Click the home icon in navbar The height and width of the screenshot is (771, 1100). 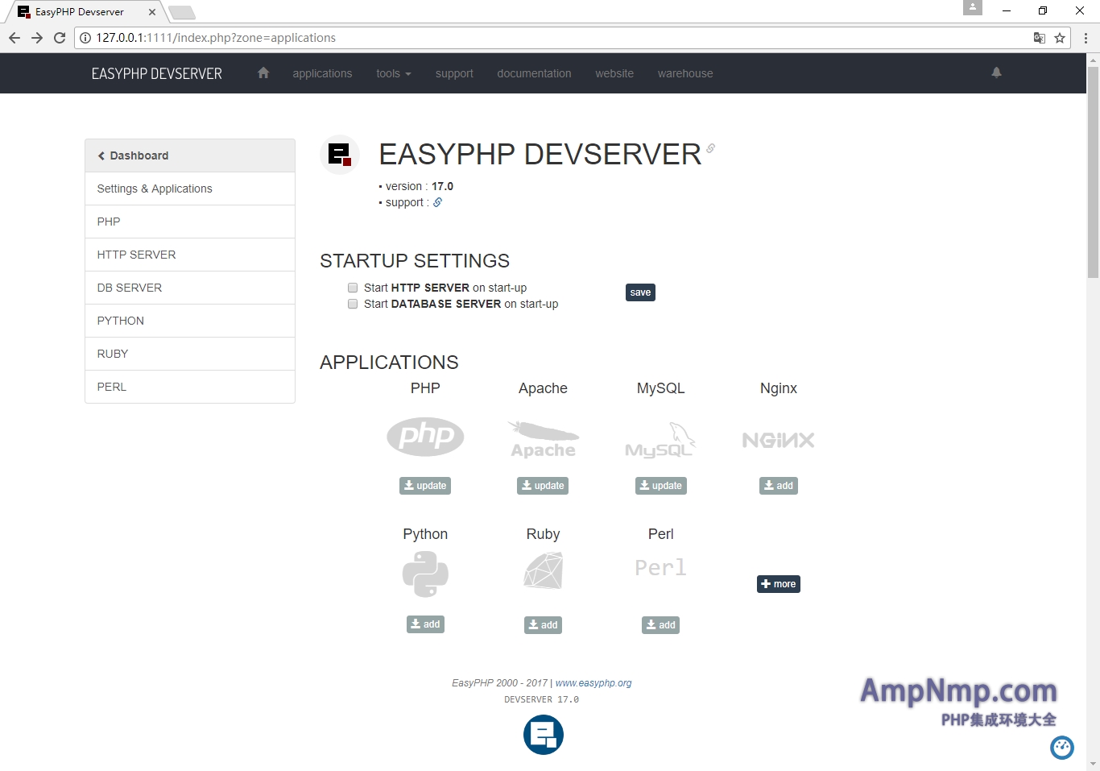263,73
